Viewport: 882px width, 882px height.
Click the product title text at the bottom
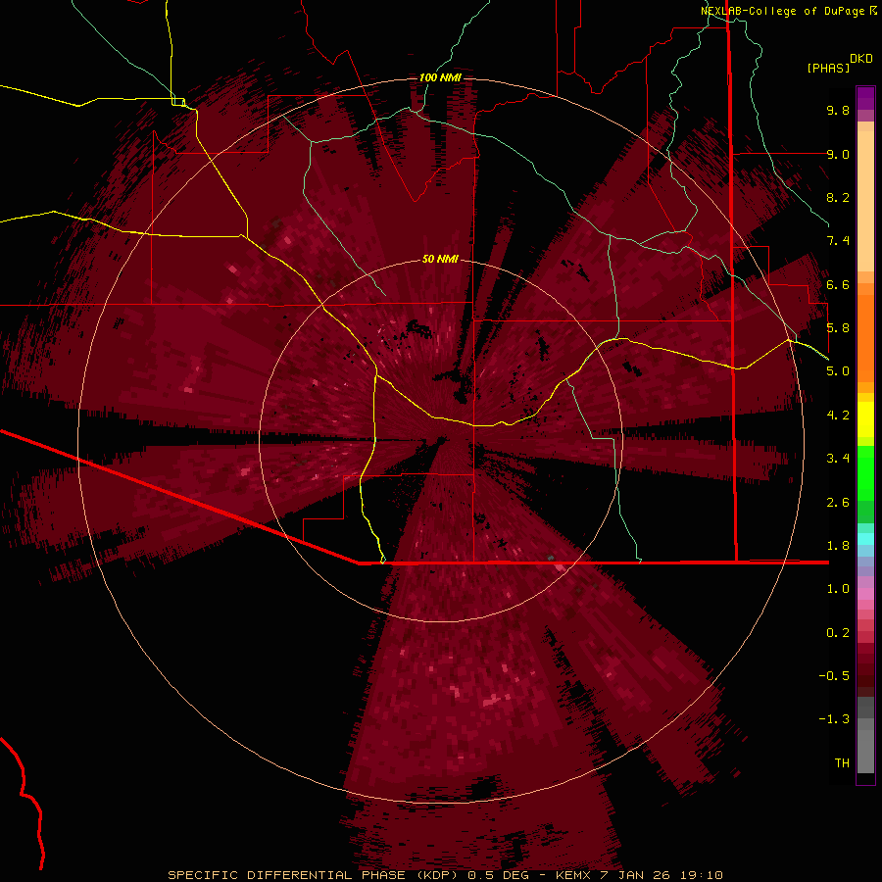coord(446,875)
